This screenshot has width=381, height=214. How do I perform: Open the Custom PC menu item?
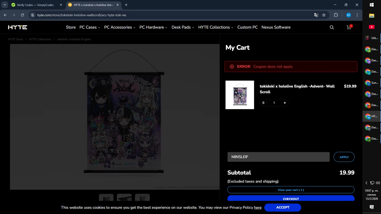[x=247, y=27]
